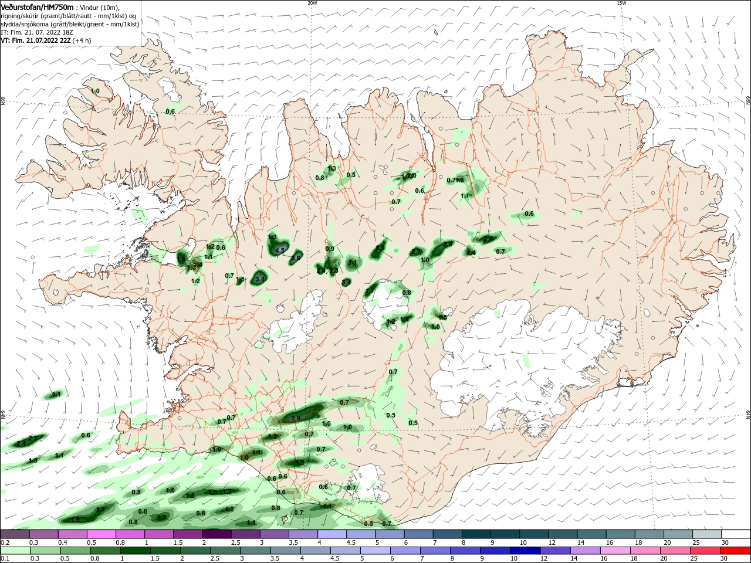This screenshot has height=563, width=751.
Task: Click the 20W longitude label at the top
Action: [312, 3]
